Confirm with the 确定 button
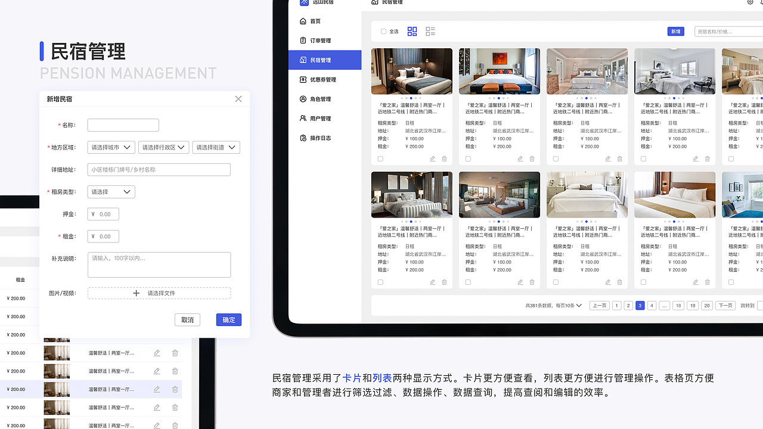Screen dimensions: 763x429 [229, 320]
